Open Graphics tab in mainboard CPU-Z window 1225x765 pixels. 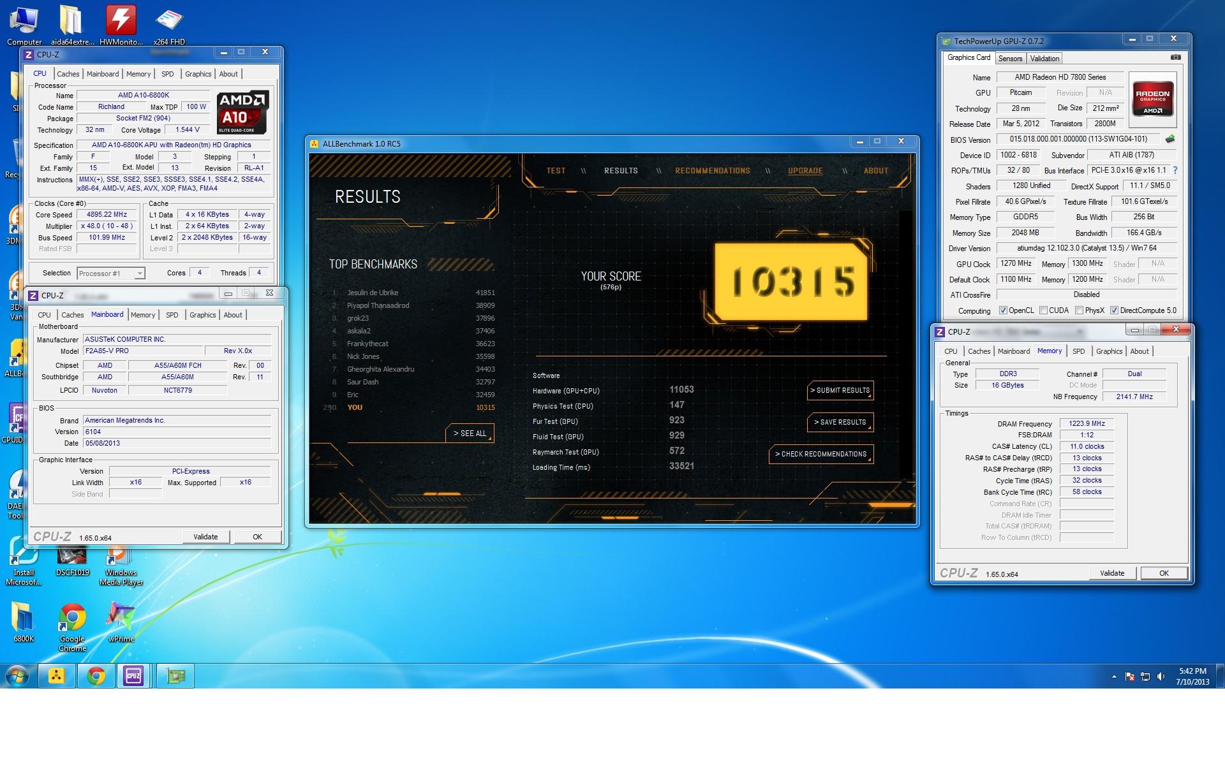(x=202, y=315)
